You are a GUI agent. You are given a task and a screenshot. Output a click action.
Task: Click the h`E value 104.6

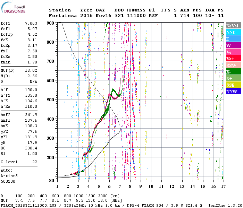pos(31,101)
